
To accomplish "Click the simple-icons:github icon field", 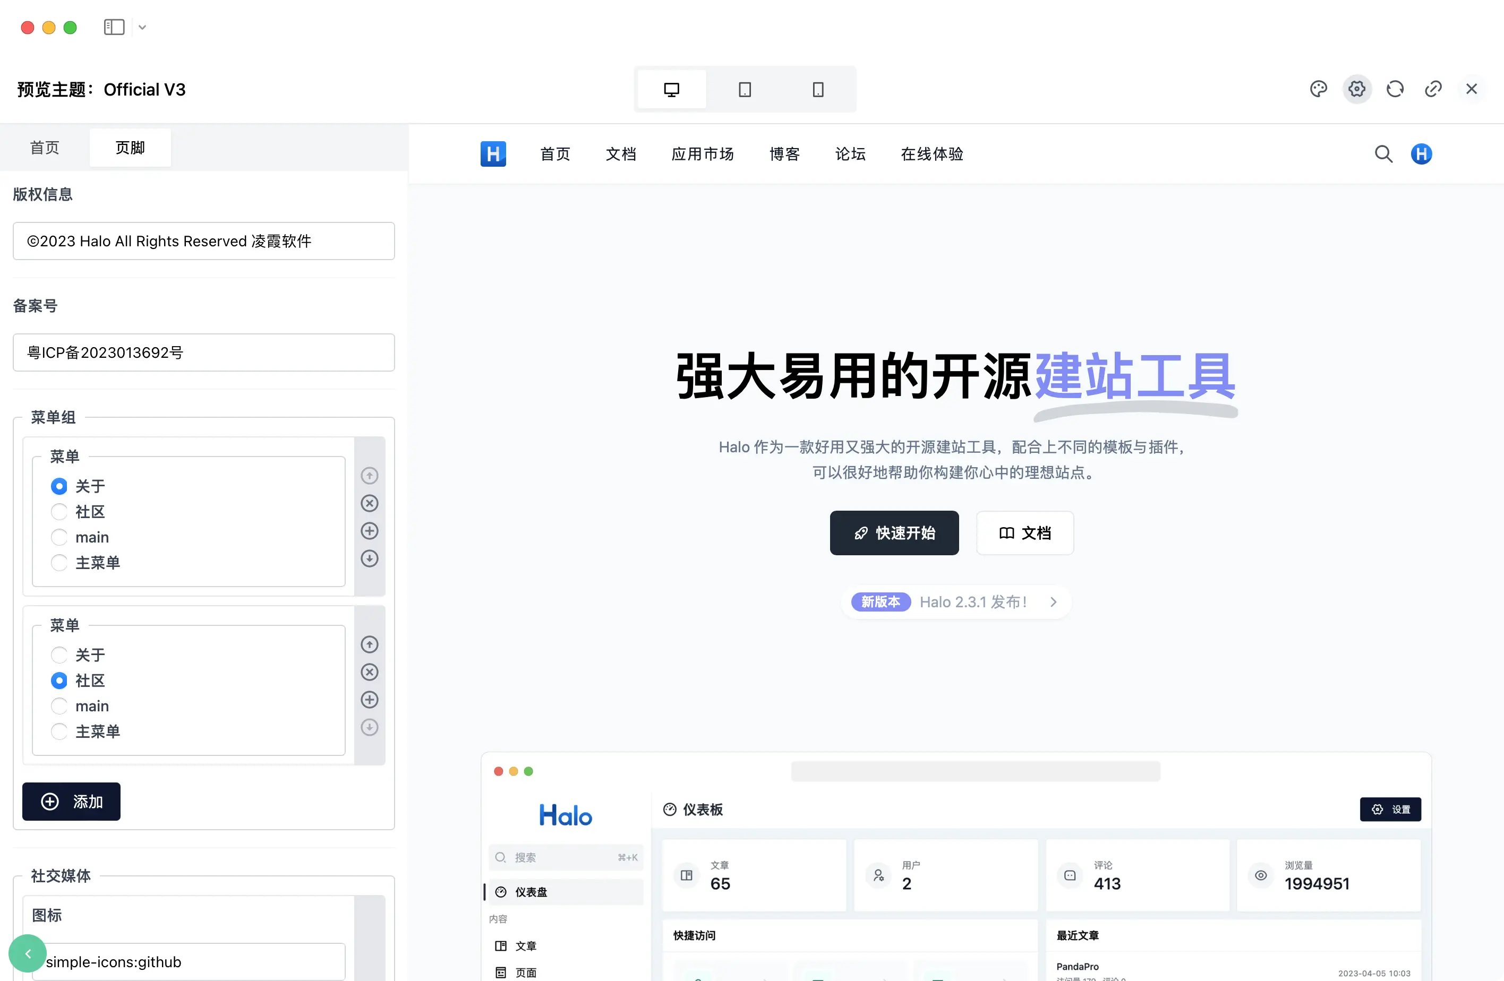I will (189, 962).
